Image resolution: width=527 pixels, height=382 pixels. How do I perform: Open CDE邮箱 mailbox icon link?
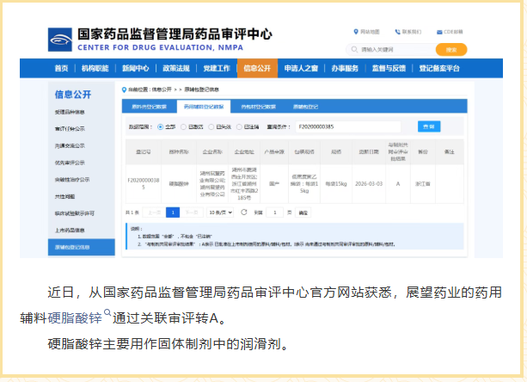click(446, 31)
